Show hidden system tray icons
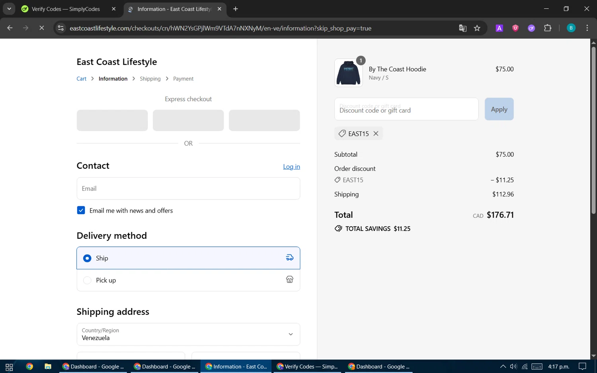The height and width of the screenshot is (373, 597). (x=503, y=367)
